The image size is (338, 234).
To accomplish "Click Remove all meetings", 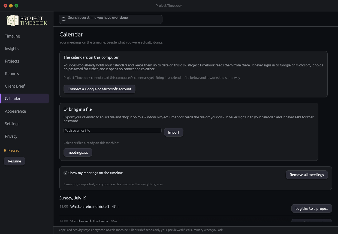I will coord(307,175).
